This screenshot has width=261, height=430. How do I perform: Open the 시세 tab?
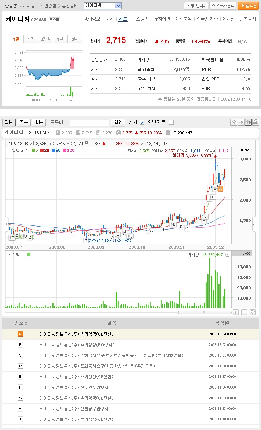coord(109,19)
